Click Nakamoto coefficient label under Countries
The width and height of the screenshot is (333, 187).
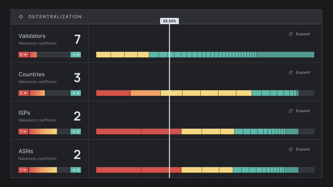(37, 82)
